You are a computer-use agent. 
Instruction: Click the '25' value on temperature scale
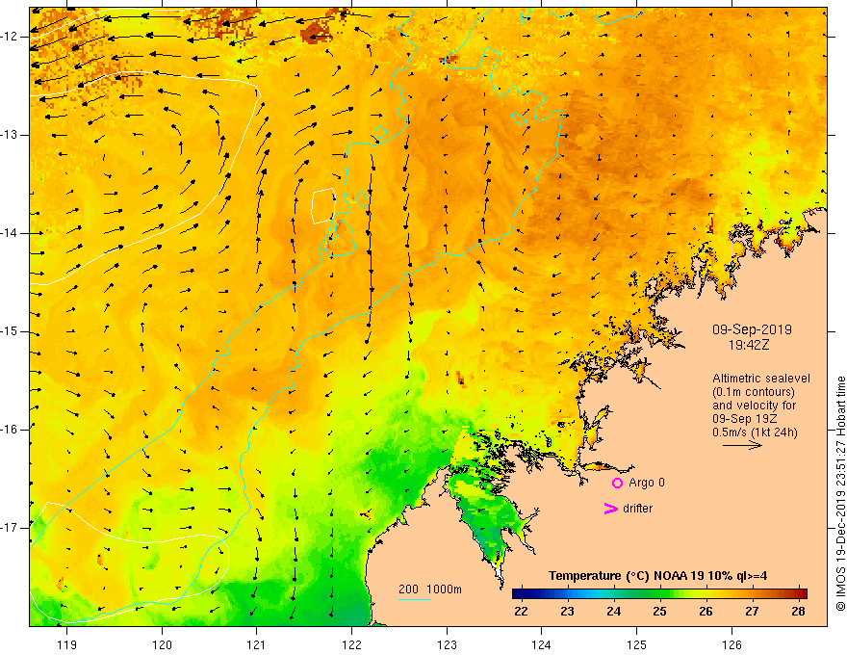pyautogui.click(x=659, y=612)
